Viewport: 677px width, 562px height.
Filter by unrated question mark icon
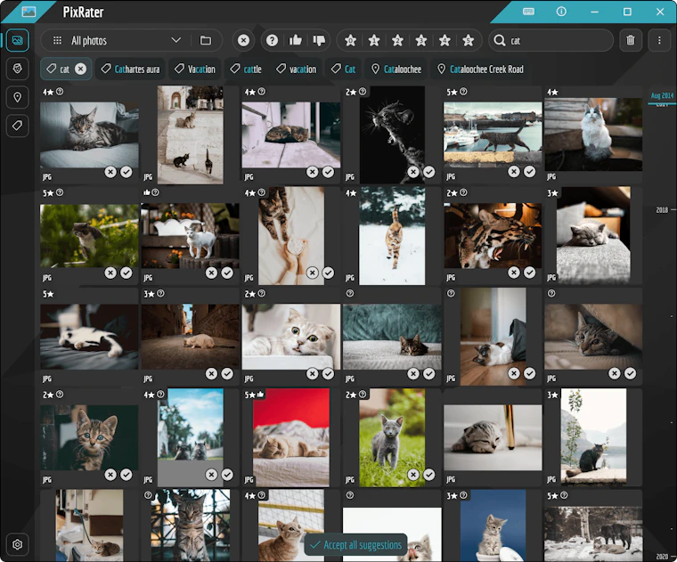(x=272, y=41)
